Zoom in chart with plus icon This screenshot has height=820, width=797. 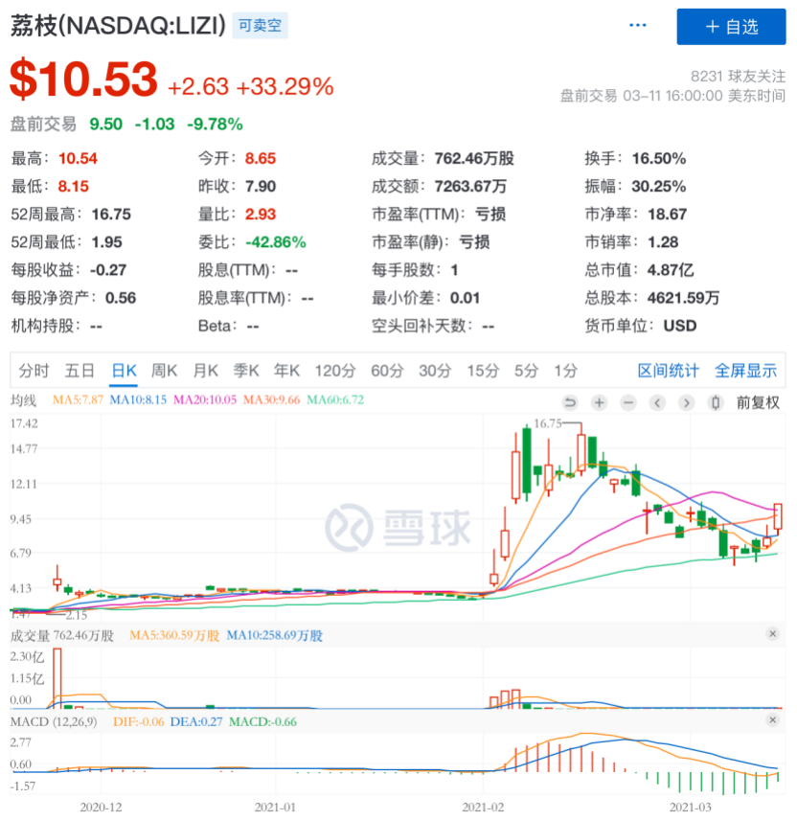[600, 402]
